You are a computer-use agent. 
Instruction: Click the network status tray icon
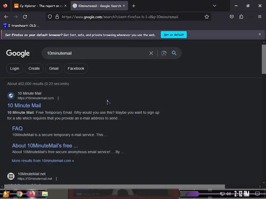coord(222,194)
